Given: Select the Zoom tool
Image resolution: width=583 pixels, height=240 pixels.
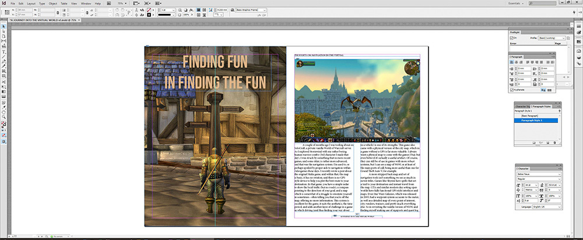Looking at the screenshot, I should pyautogui.click(x=5, y=117).
